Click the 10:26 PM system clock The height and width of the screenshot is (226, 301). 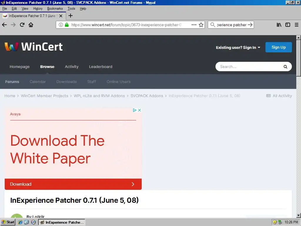pyautogui.click(x=291, y=222)
